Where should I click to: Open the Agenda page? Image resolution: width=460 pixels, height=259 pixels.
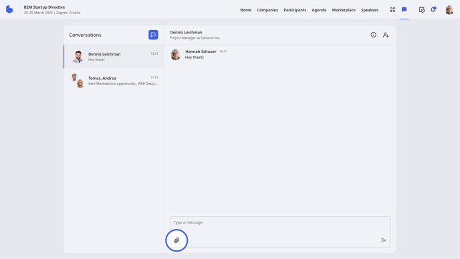(x=319, y=10)
